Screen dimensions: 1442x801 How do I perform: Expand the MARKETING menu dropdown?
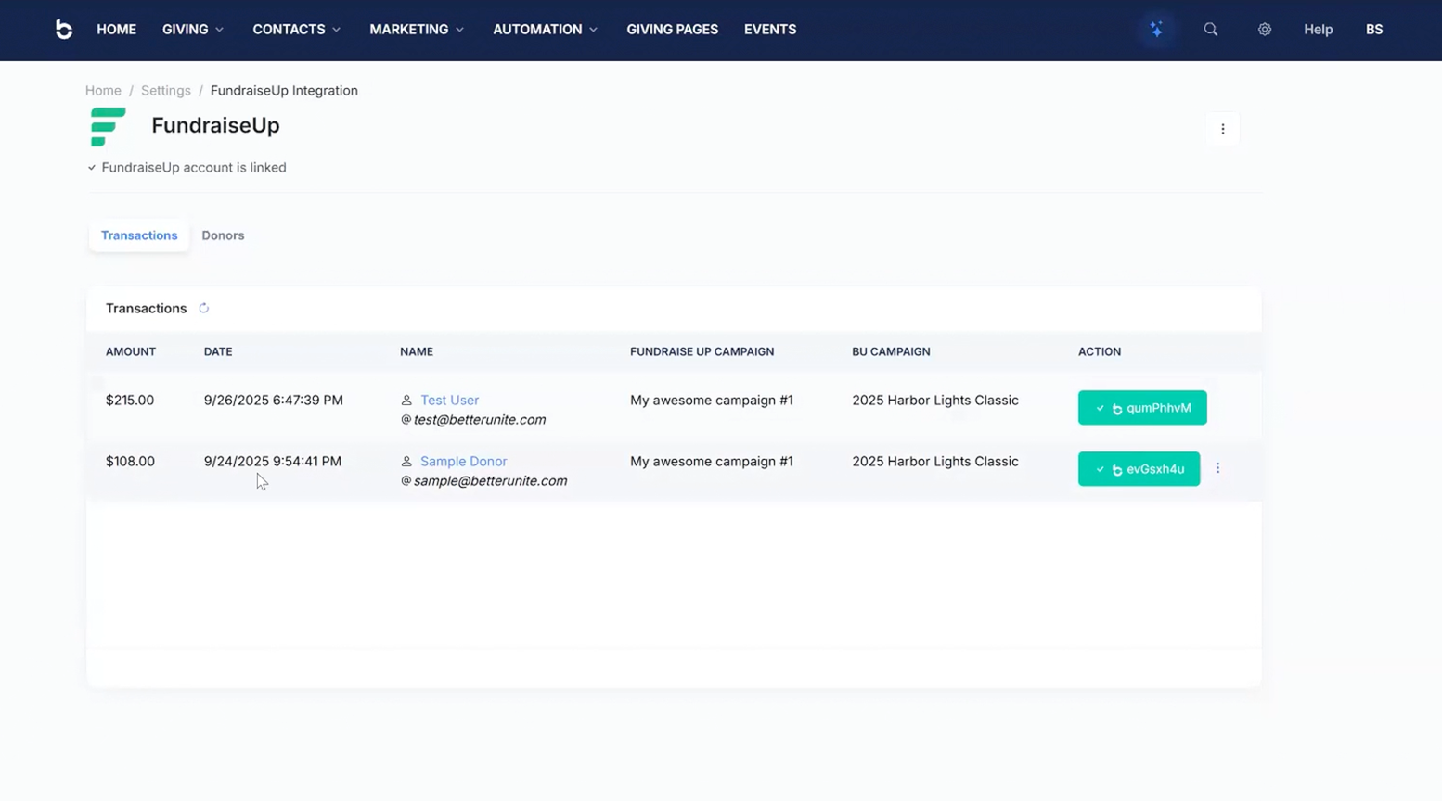point(417,30)
